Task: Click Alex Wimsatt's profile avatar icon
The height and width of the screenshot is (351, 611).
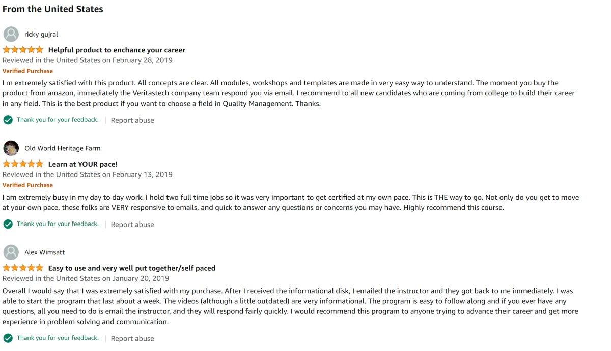Action: point(11,252)
